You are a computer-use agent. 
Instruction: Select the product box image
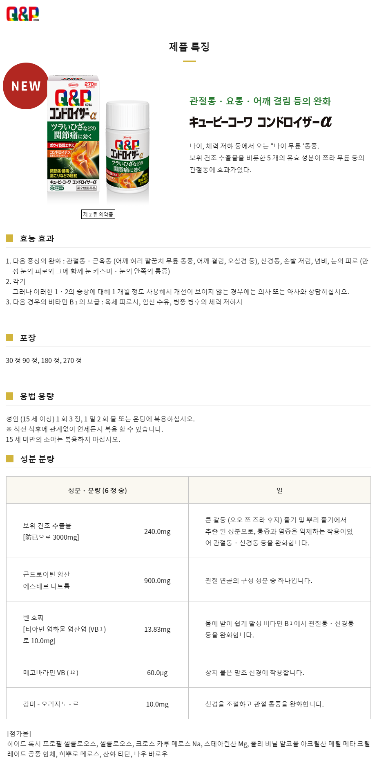point(74,134)
